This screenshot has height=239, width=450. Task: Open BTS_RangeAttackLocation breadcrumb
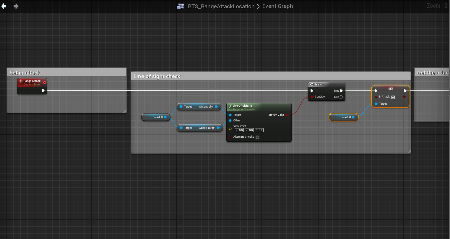pyautogui.click(x=221, y=6)
